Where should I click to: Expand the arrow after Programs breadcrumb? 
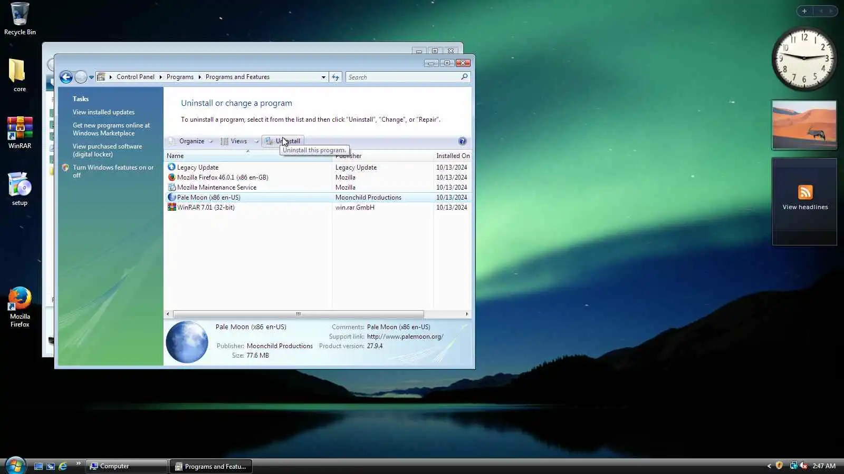[199, 77]
